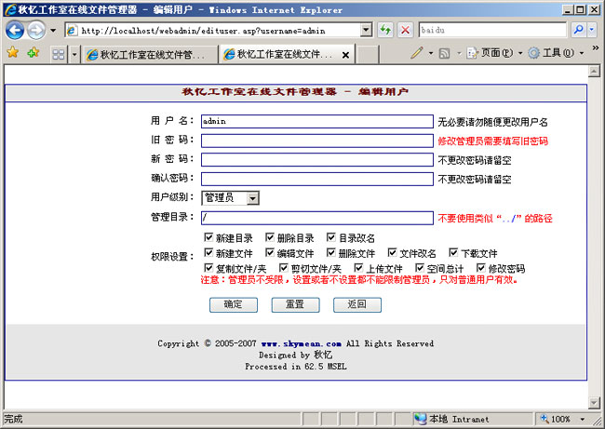Run search with the magnifier icon
This screenshot has height=429, width=605.
coord(578,30)
